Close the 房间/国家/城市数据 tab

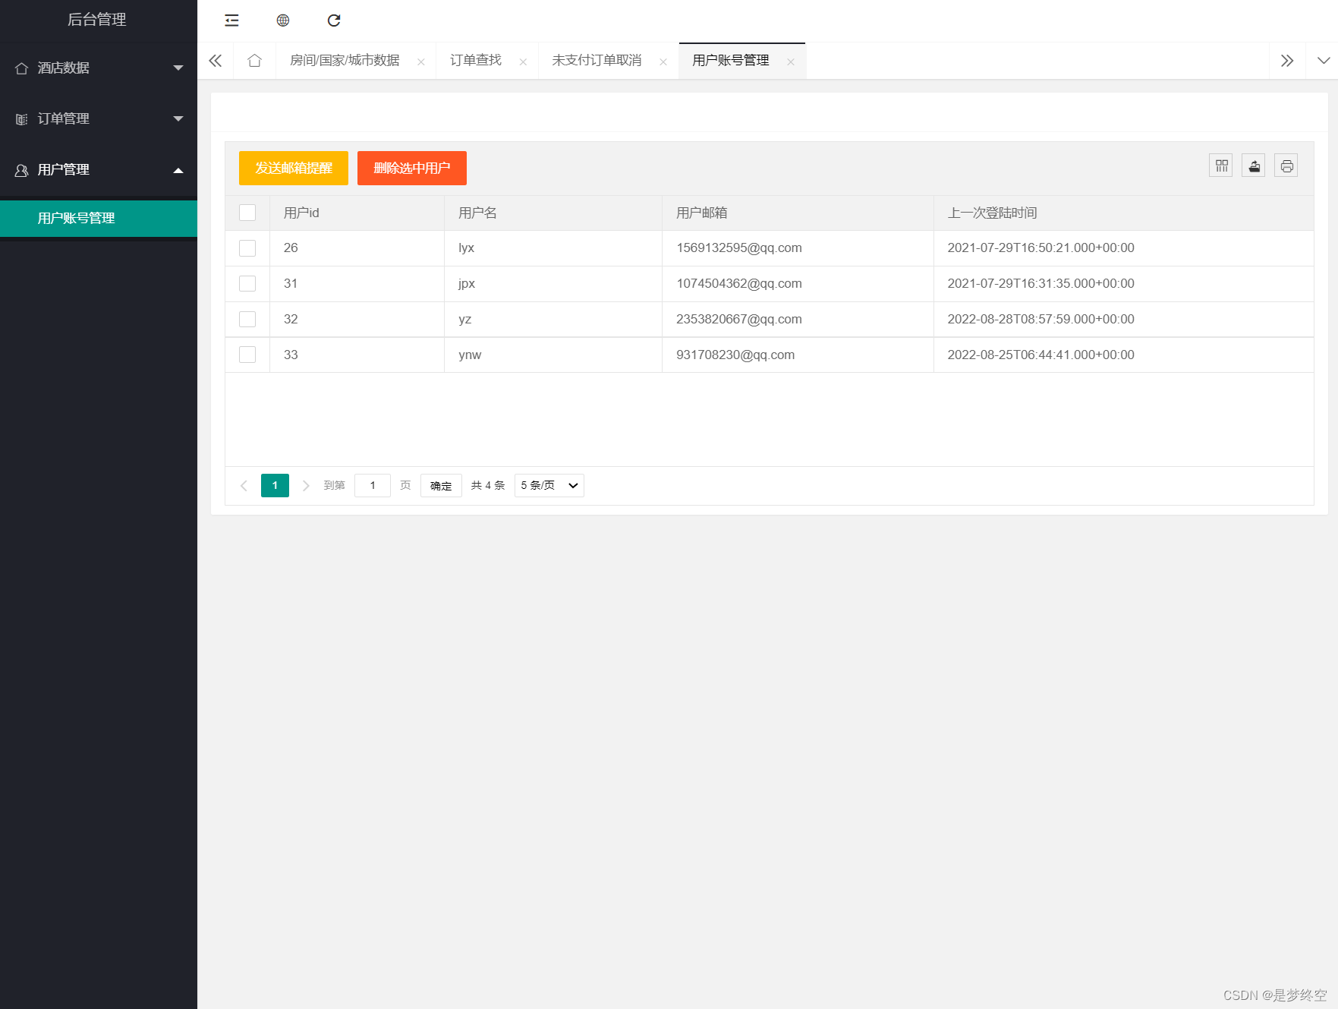[x=421, y=62]
